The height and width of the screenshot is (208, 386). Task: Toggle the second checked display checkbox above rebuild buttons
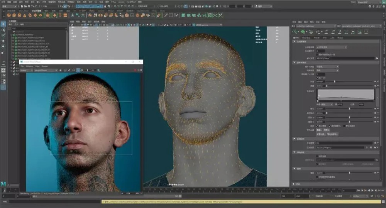tap(330, 126)
